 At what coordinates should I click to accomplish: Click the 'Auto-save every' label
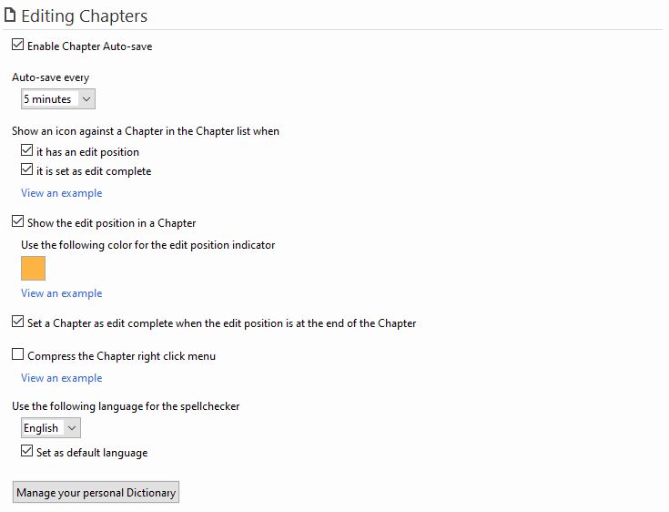tap(51, 77)
